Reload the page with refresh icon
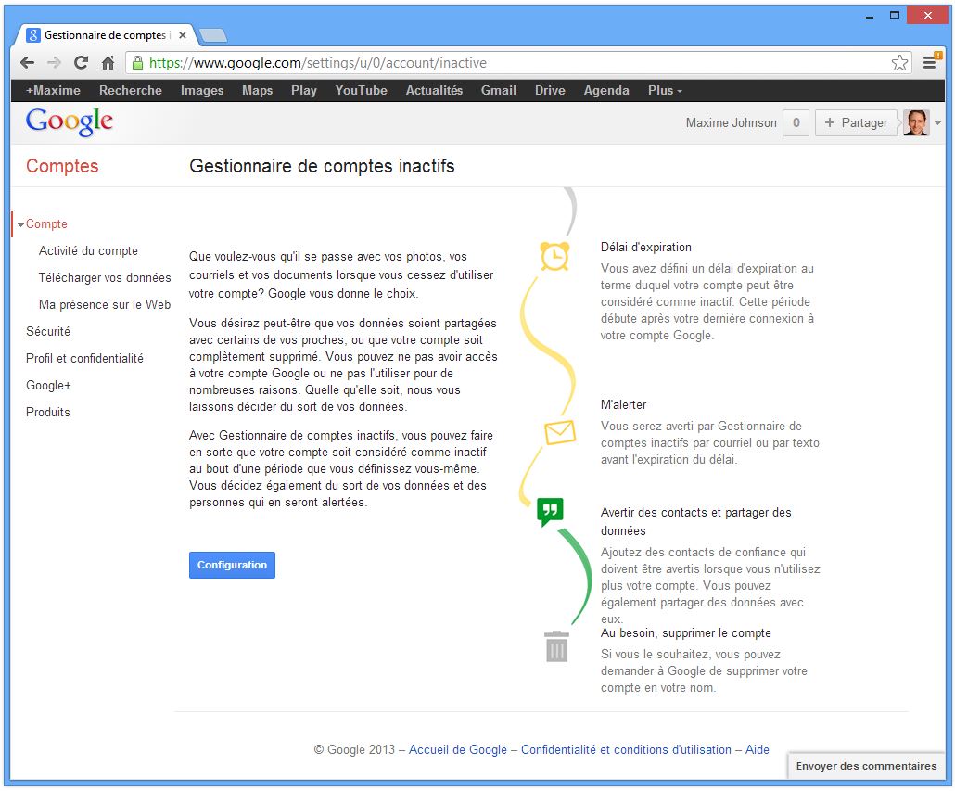 [81, 63]
